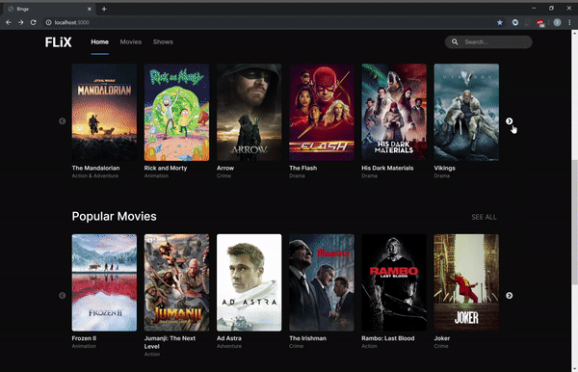This screenshot has height=372, width=578.
Task: Click 'Joker' title text
Action: click(x=442, y=338)
